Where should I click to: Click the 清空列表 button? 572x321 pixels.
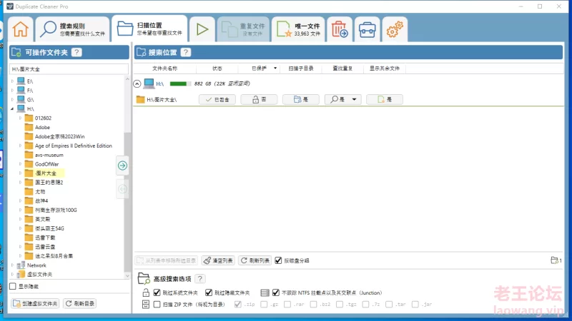pos(217,261)
